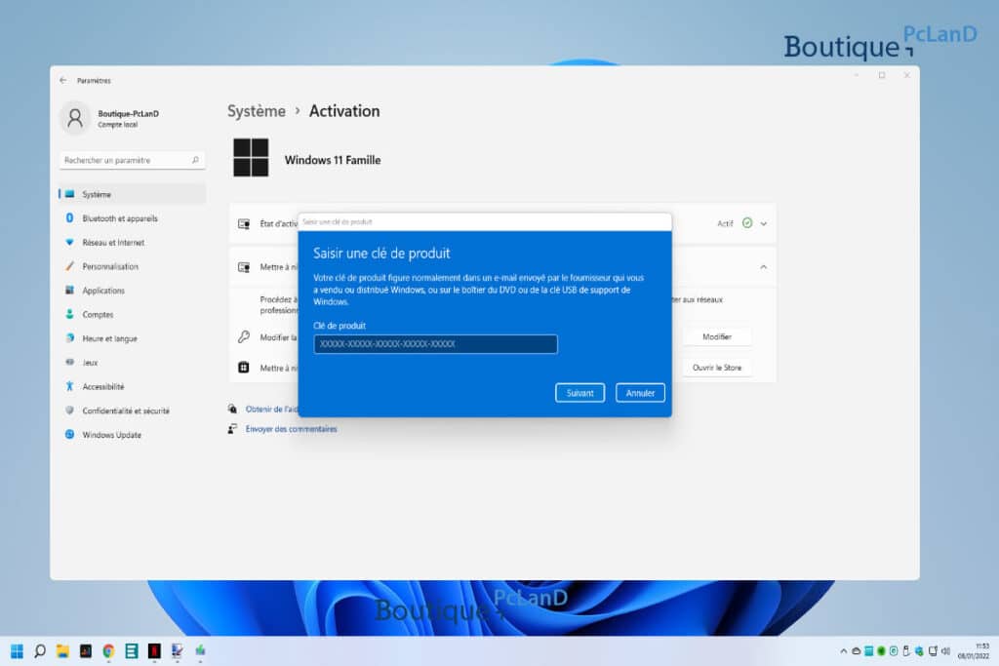Go to Accessibilité settings
The image size is (999, 666).
[133, 386]
